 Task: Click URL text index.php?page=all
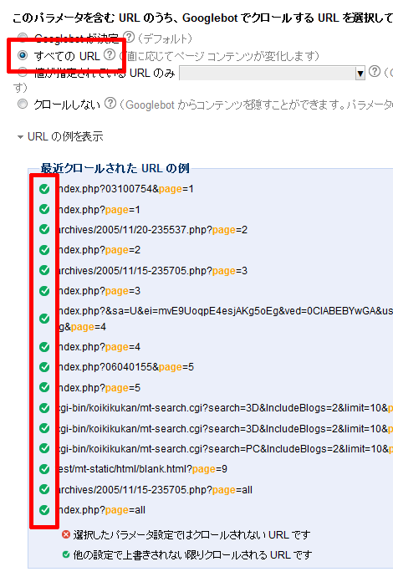[102, 510]
